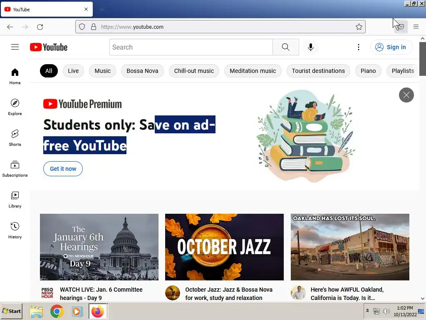Click the page vertical scrollbar thumb
This screenshot has width=426, height=320.
[x=423, y=59]
